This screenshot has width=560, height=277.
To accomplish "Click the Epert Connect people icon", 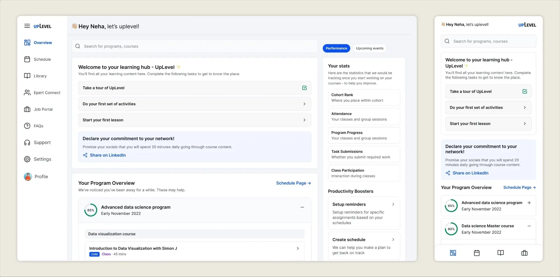I will pyautogui.click(x=27, y=93).
